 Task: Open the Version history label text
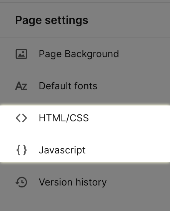point(73,182)
